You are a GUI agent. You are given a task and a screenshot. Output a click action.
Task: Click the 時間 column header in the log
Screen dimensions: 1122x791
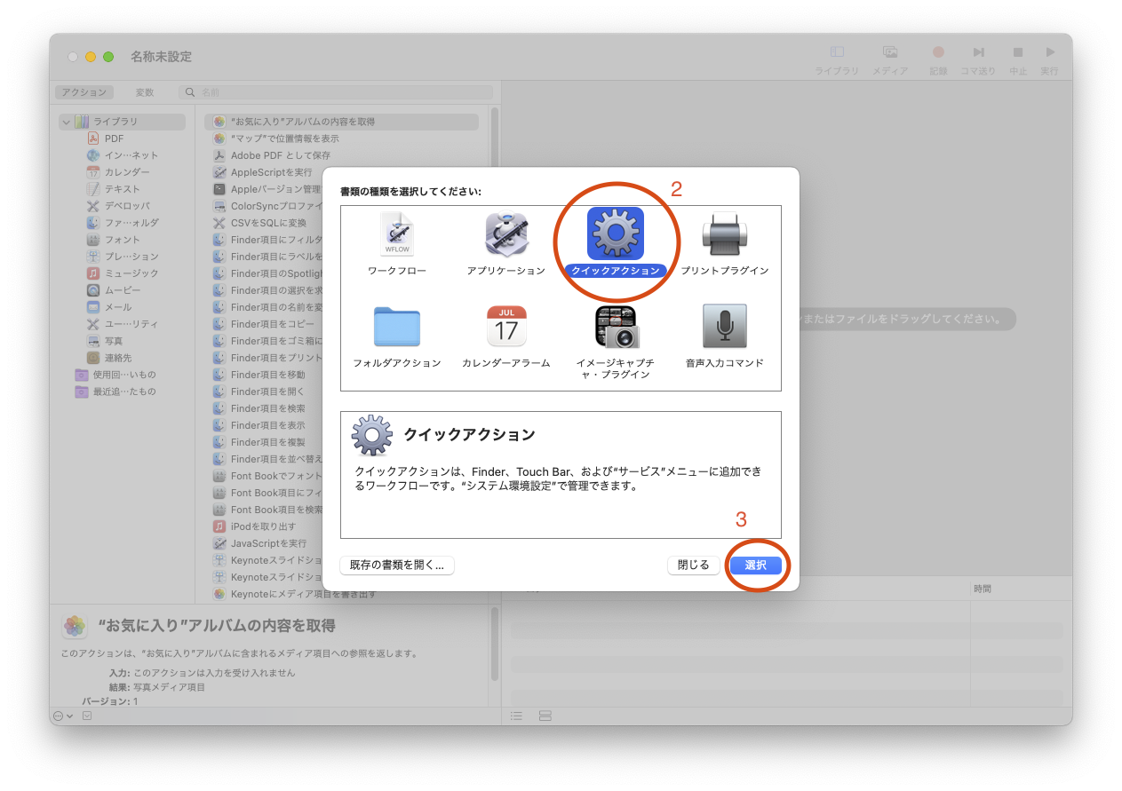[982, 589]
